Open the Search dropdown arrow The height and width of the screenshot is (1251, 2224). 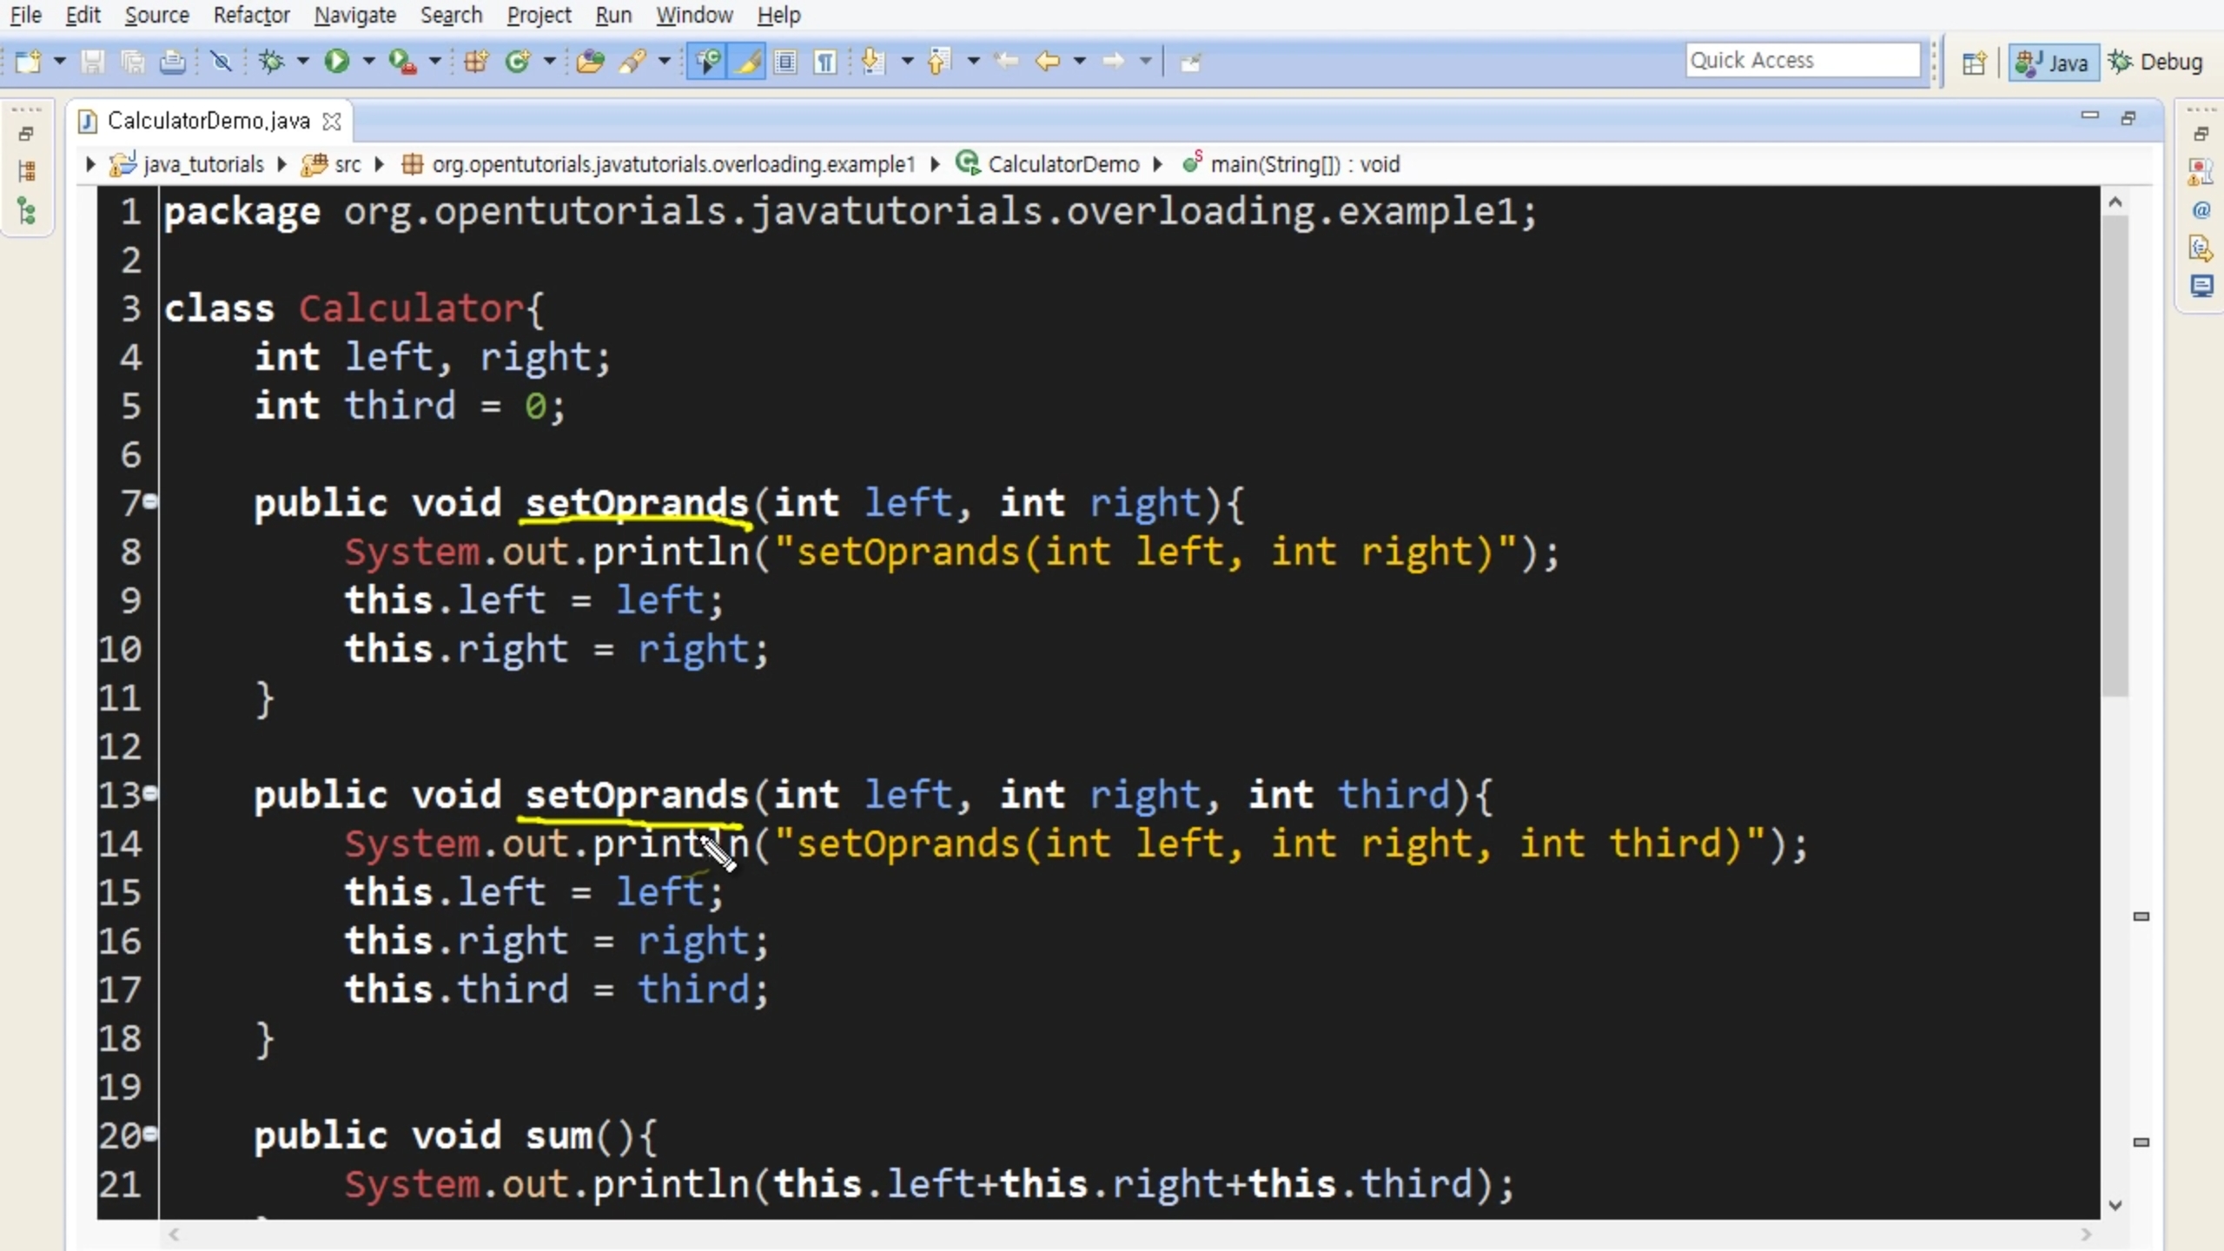coord(665,61)
